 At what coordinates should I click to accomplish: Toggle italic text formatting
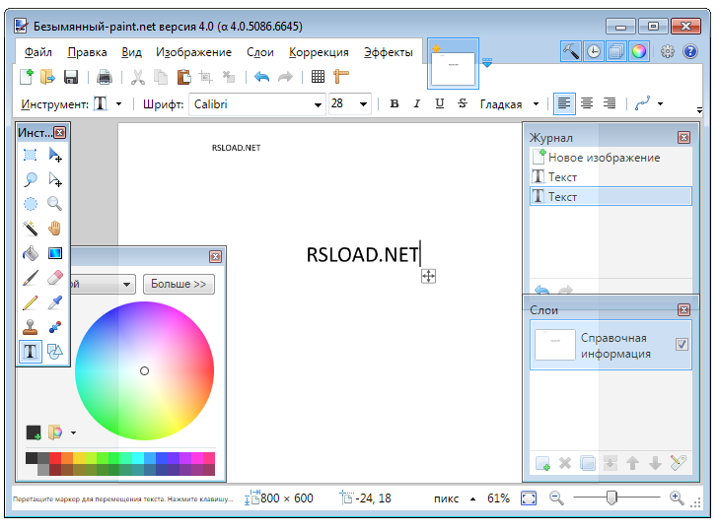pos(417,104)
